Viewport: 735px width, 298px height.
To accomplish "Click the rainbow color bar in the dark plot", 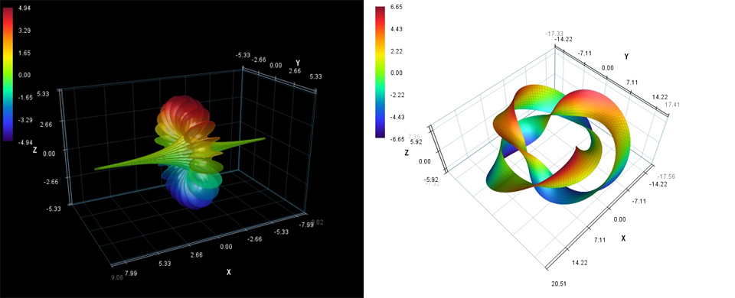I will pos(8,75).
